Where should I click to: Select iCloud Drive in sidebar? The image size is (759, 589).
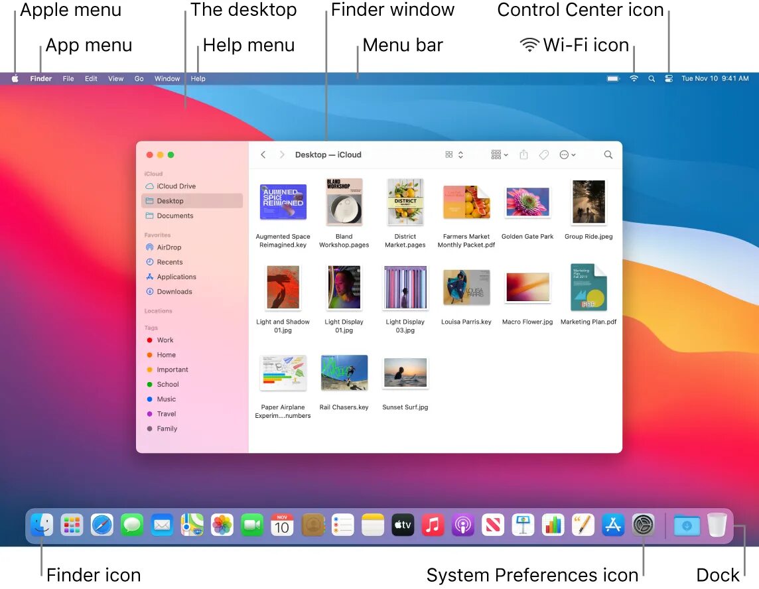192,186
